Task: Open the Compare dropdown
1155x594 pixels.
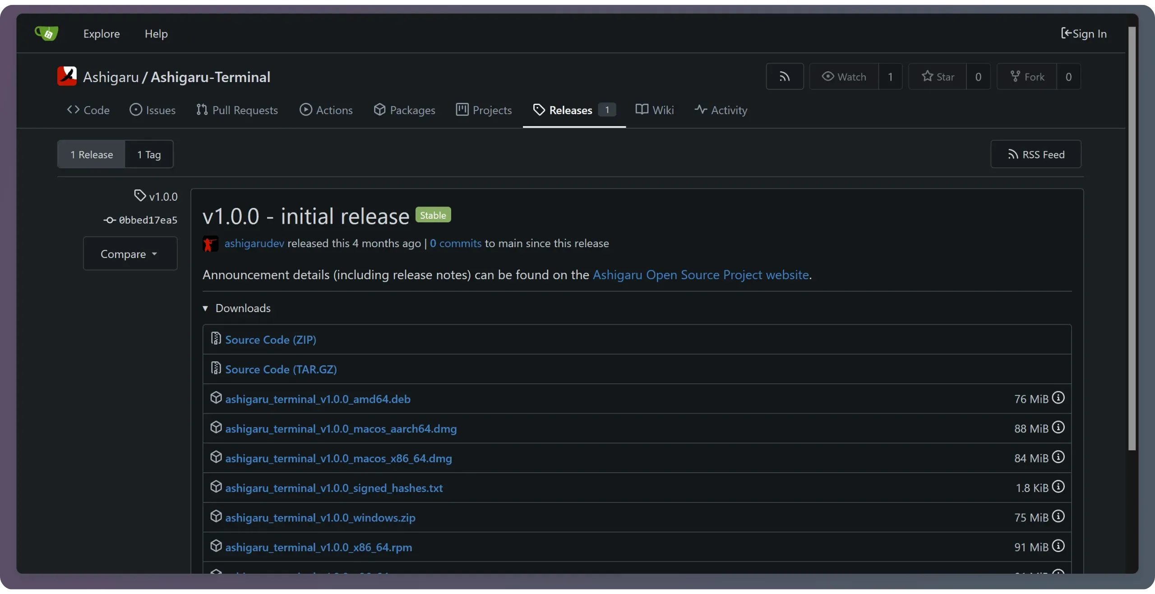Action: 130,254
